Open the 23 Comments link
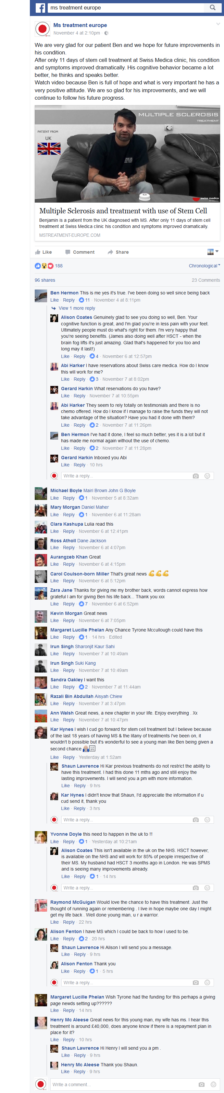Viewport: 224px width, 1093px height. [x=206, y=280]
